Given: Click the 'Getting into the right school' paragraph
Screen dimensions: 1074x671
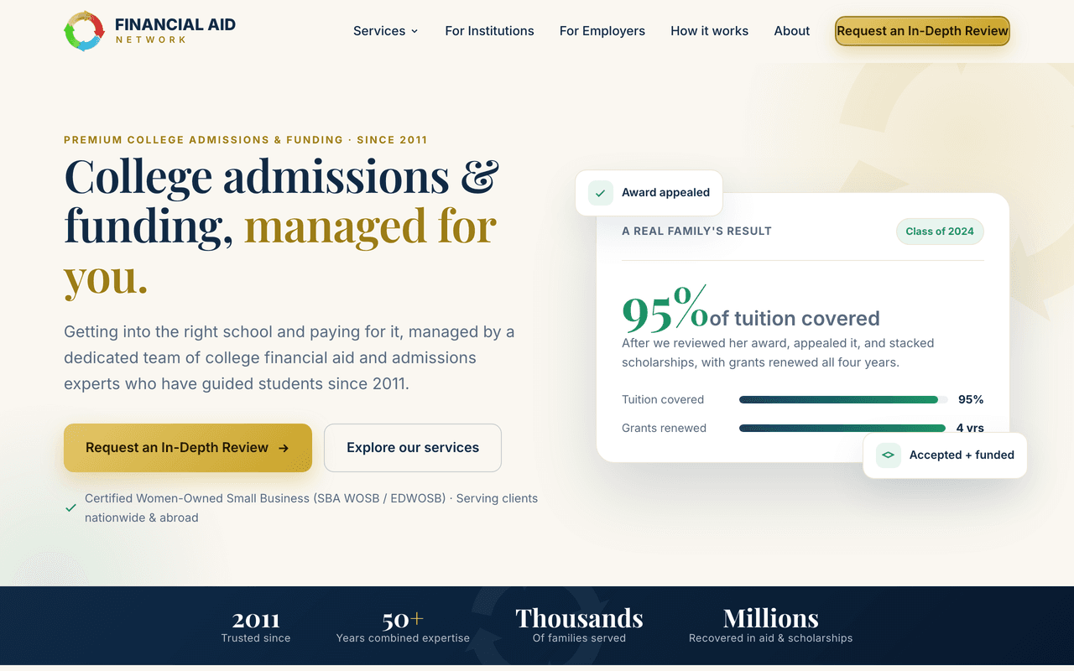Looking at the screenshot, I should click(289, 358).
